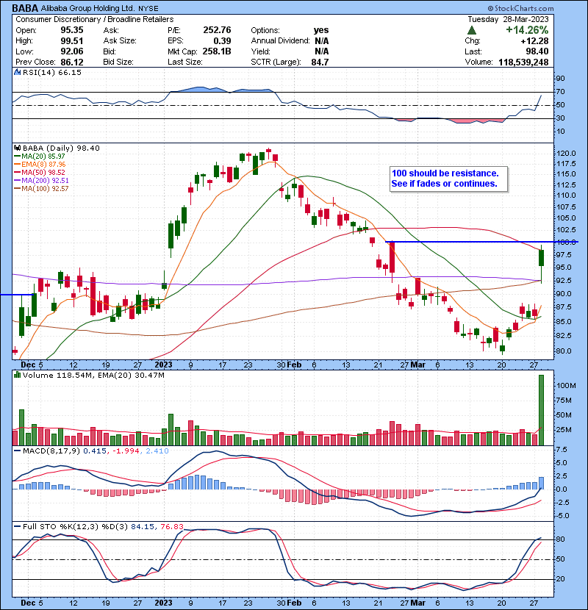Click the date Tuesday 28-Mar-2023
588x610 pixels.
[x=508, y=19]
